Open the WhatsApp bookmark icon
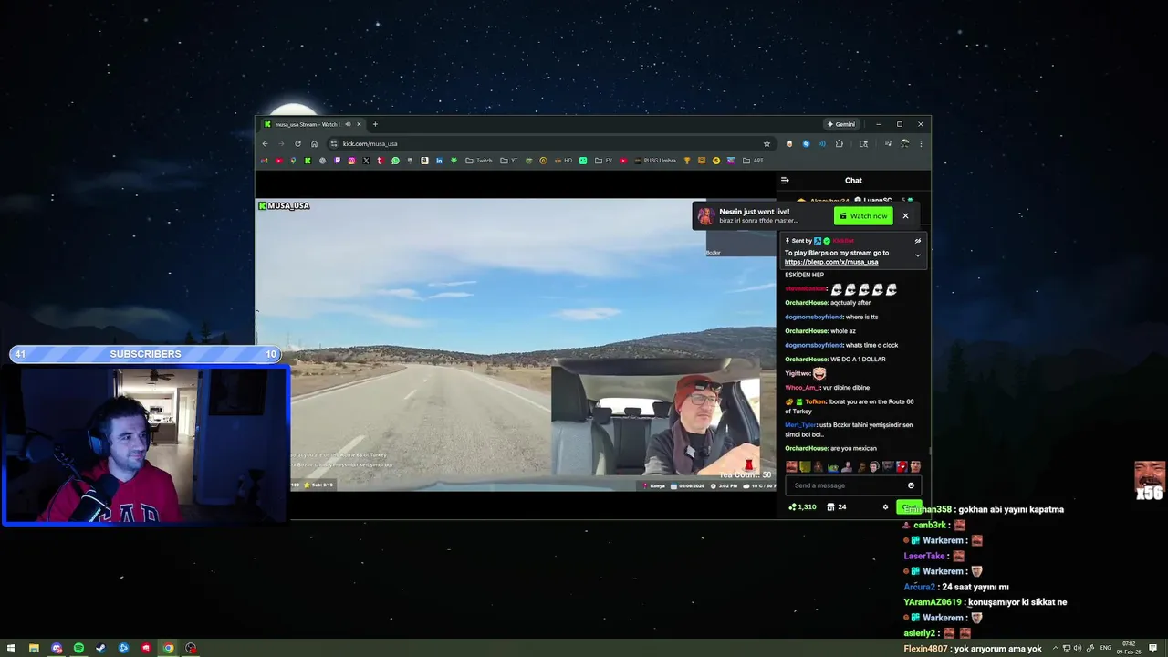1168x657 pixels. pos(395,161)
